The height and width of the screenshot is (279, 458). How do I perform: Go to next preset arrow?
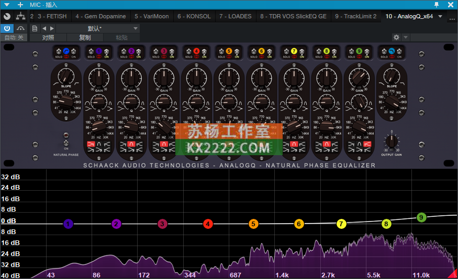[x=52, y=29]
